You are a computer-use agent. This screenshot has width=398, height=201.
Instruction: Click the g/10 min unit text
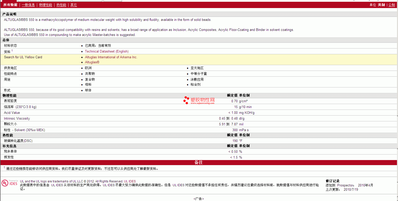[245, 107]
